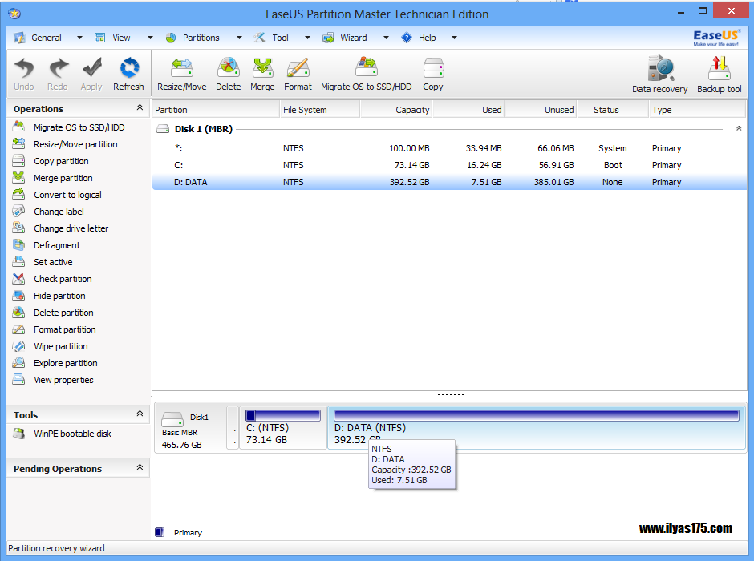Click the Redo toolbar icon

[x=57, y=74]
